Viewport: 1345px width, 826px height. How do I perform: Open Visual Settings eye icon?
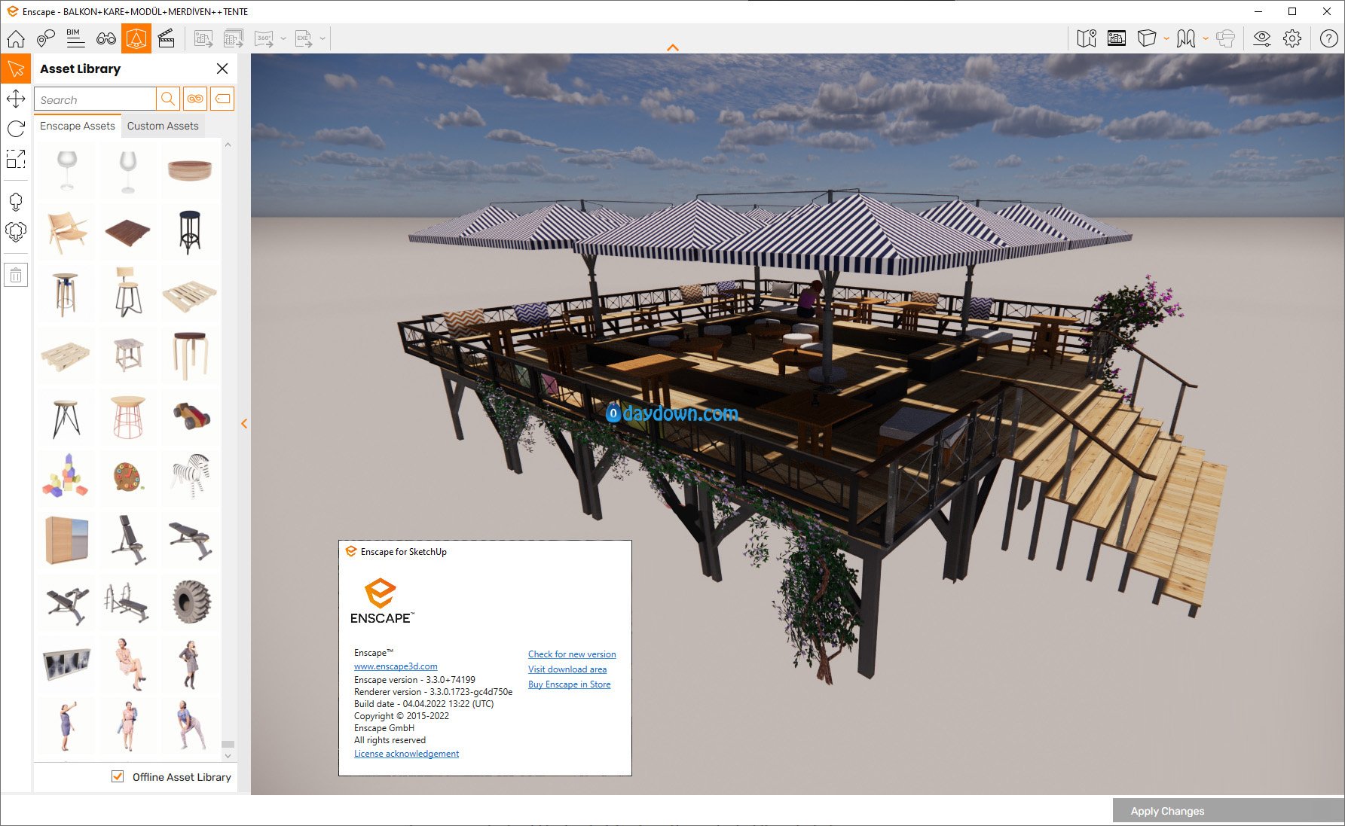coord(1262,38)
